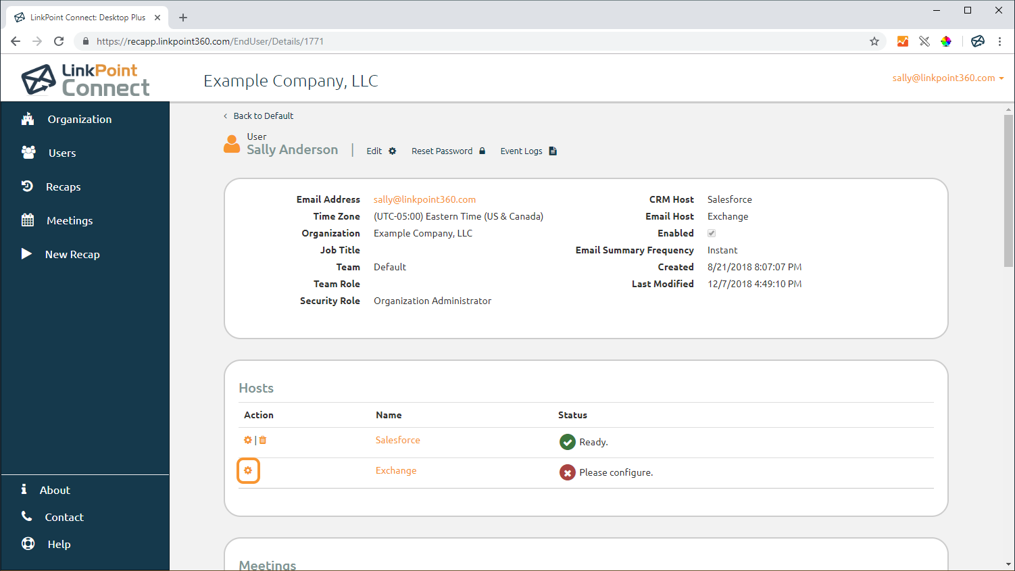Click the colorful wheel extension icon
1015x571 pixels.
coord(946,41)
